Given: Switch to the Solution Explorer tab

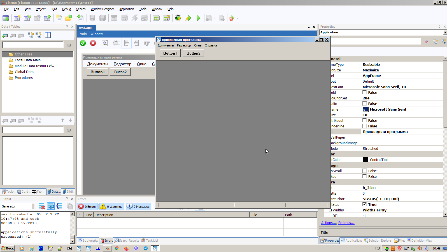Looking at the screenshot, I should point(378,241).
